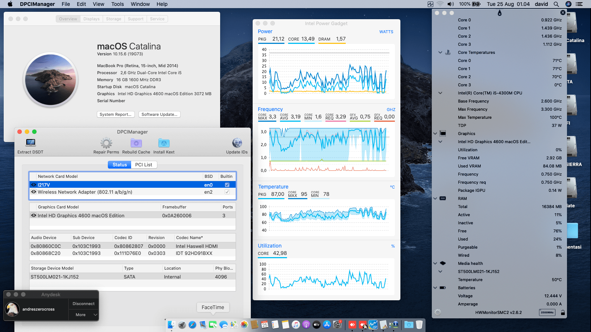The image size is (591, 332).
Task: Open Apple TV from the Dock
Action: [317, 325]
